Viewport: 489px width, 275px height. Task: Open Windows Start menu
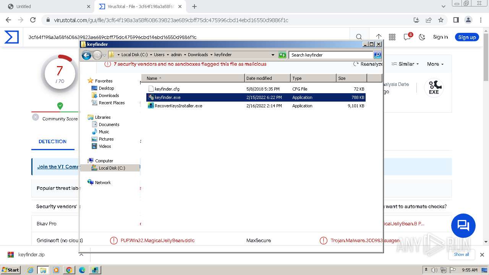pyautogui.click(x=10, y=270)
